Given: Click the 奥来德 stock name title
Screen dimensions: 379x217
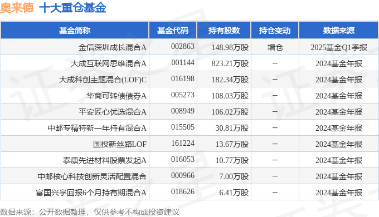Looking at the screenshot, I should point(17,7).
